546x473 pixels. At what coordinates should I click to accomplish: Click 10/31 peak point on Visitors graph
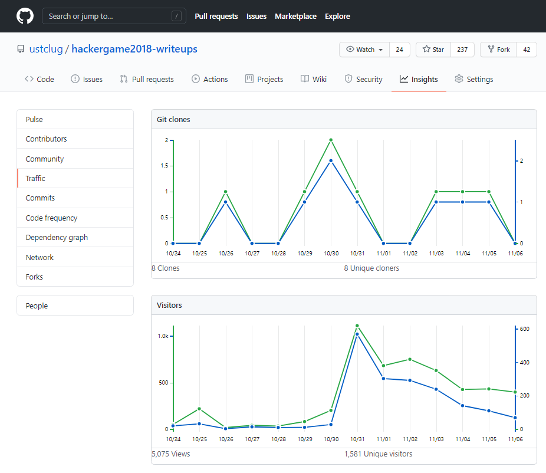point(357,326)
